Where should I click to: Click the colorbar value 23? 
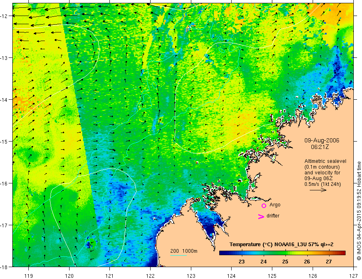point(241,262)
